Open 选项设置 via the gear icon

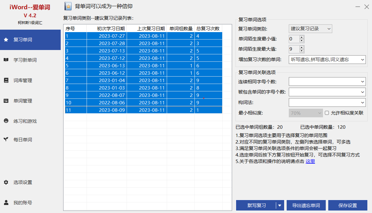(6, 182)
